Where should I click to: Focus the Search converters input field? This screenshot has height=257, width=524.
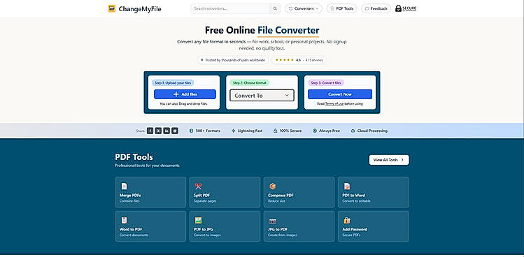pyautogui.click(x=230, y=8)
